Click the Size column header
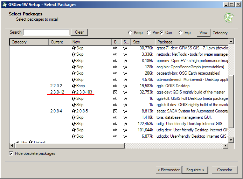Screen dimensions: 243x179 (143, 42)
